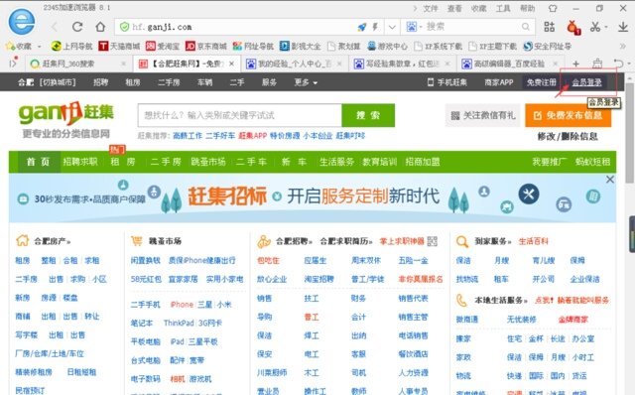Open 爱淘宝 bookmark
This screenshot has width=635, height=395.
pyautogui.click(x=163, y=47)
